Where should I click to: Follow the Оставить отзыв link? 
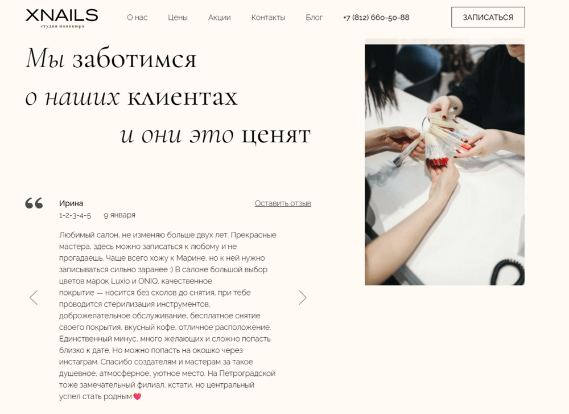[x=283, y=203]
